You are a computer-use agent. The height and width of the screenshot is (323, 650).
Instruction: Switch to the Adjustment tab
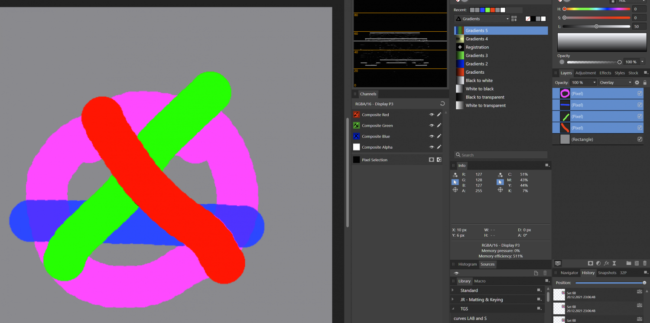click(585, 73)
